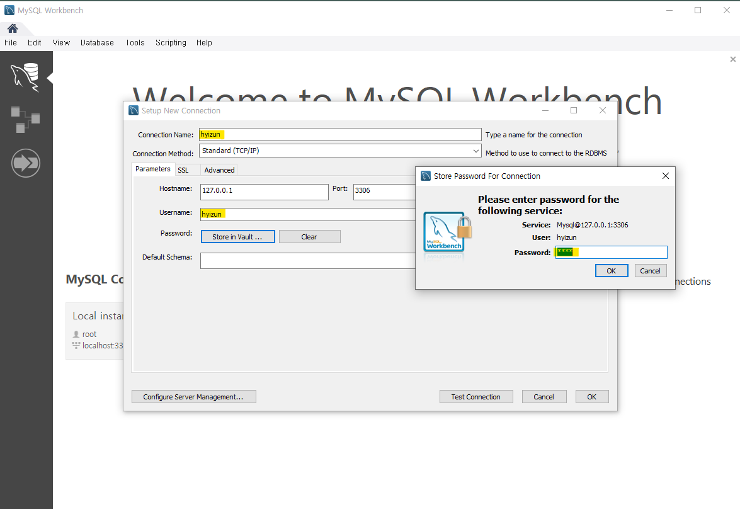This screenshot has width=740, height=509.
Task: Click the Hostname input field
Action: point(265,192)
